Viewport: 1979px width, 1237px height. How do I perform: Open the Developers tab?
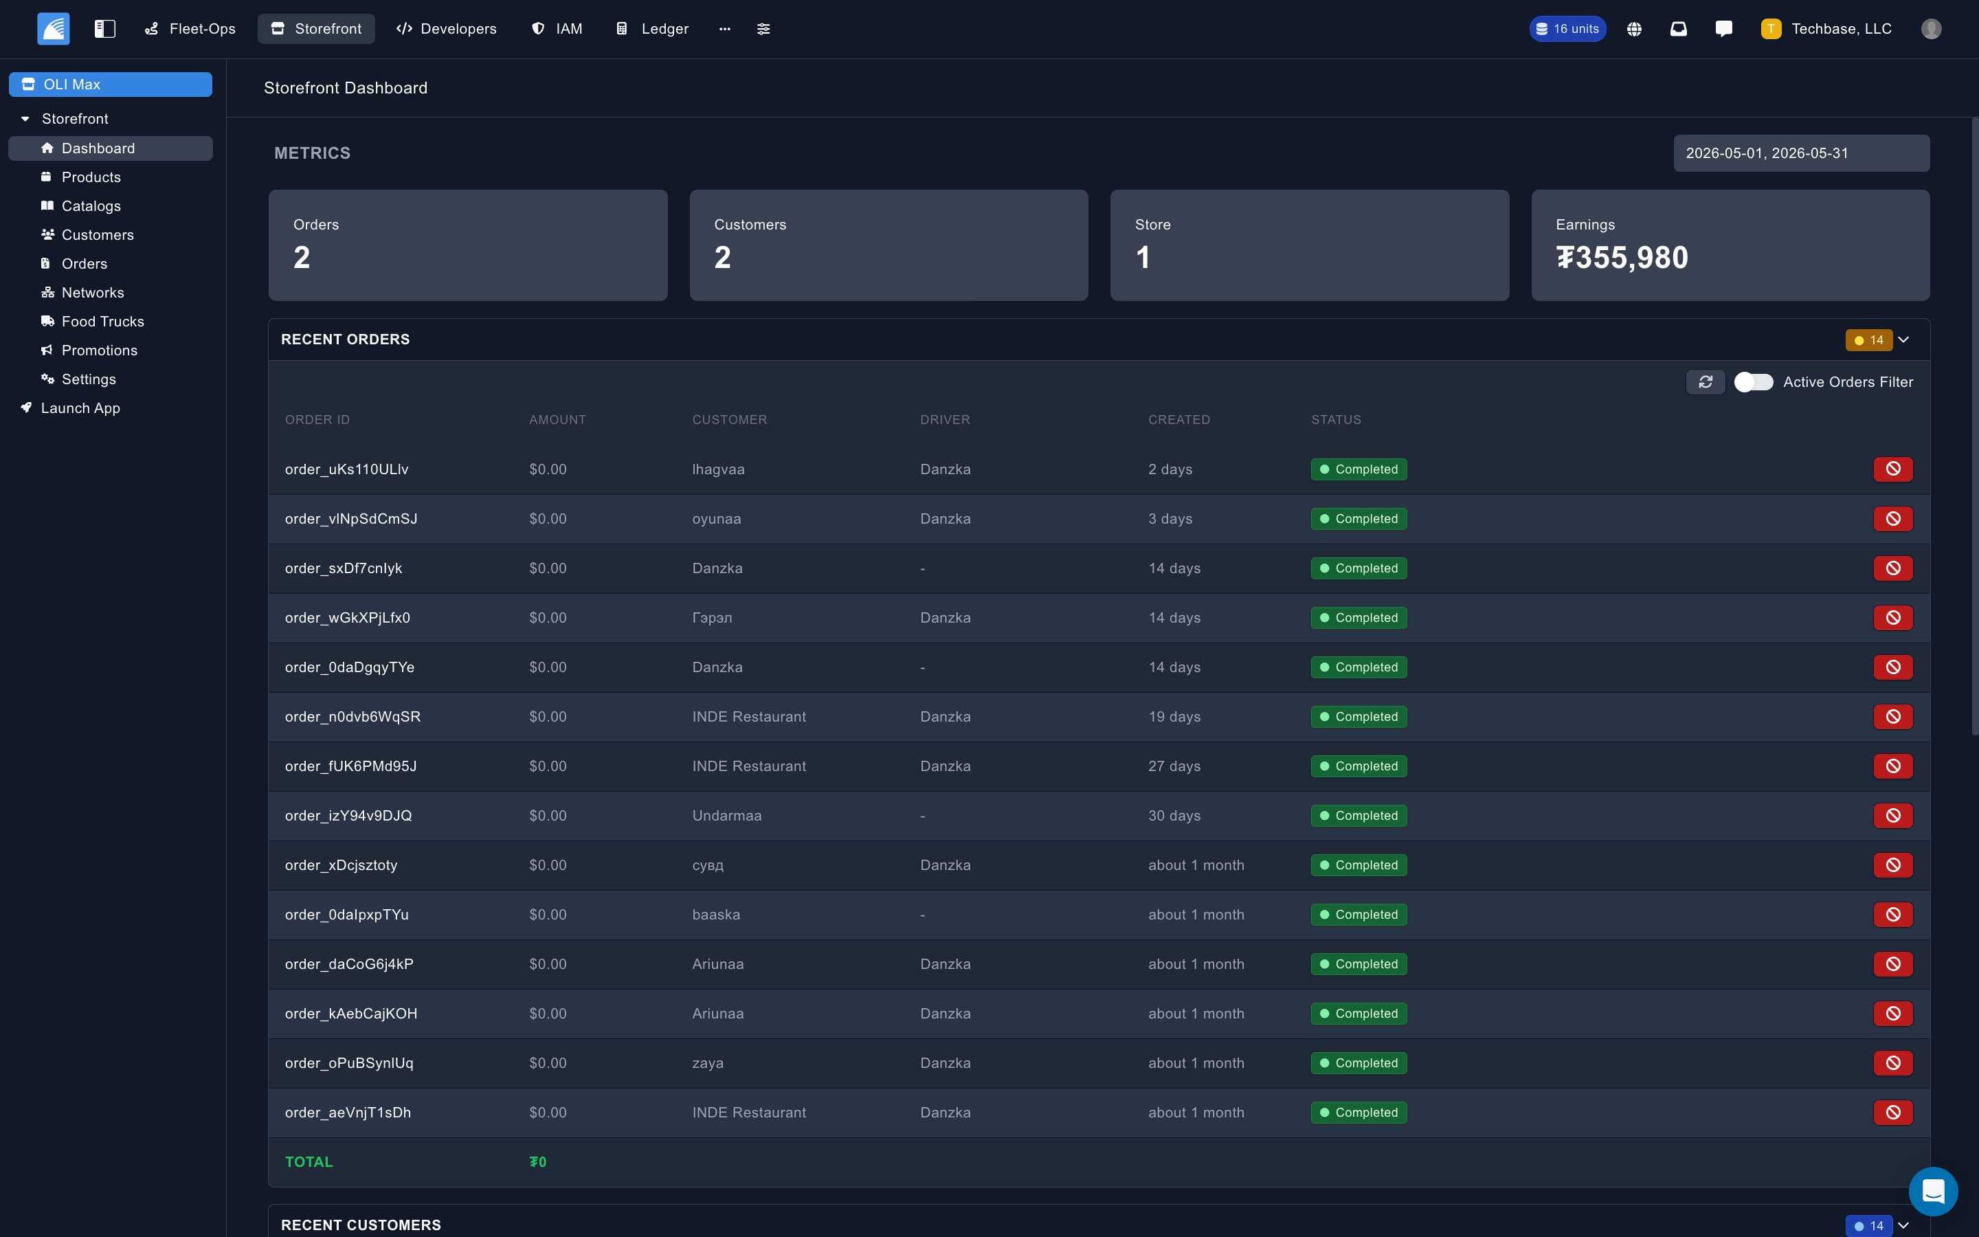coord(447,29)
